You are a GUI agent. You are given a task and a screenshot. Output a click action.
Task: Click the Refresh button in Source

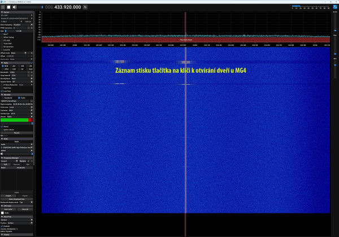[28, 21]
